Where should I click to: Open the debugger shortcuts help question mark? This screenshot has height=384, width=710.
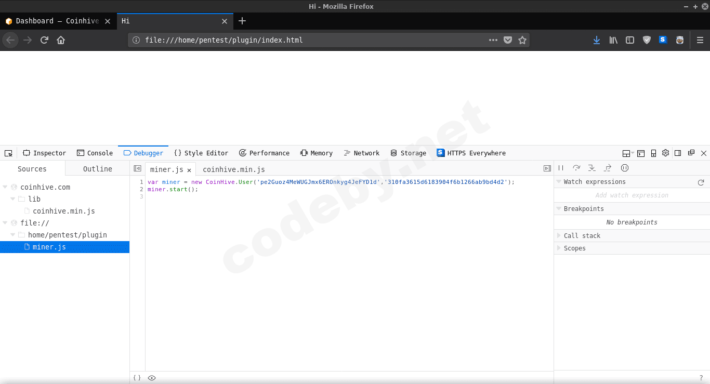[701, 378]
